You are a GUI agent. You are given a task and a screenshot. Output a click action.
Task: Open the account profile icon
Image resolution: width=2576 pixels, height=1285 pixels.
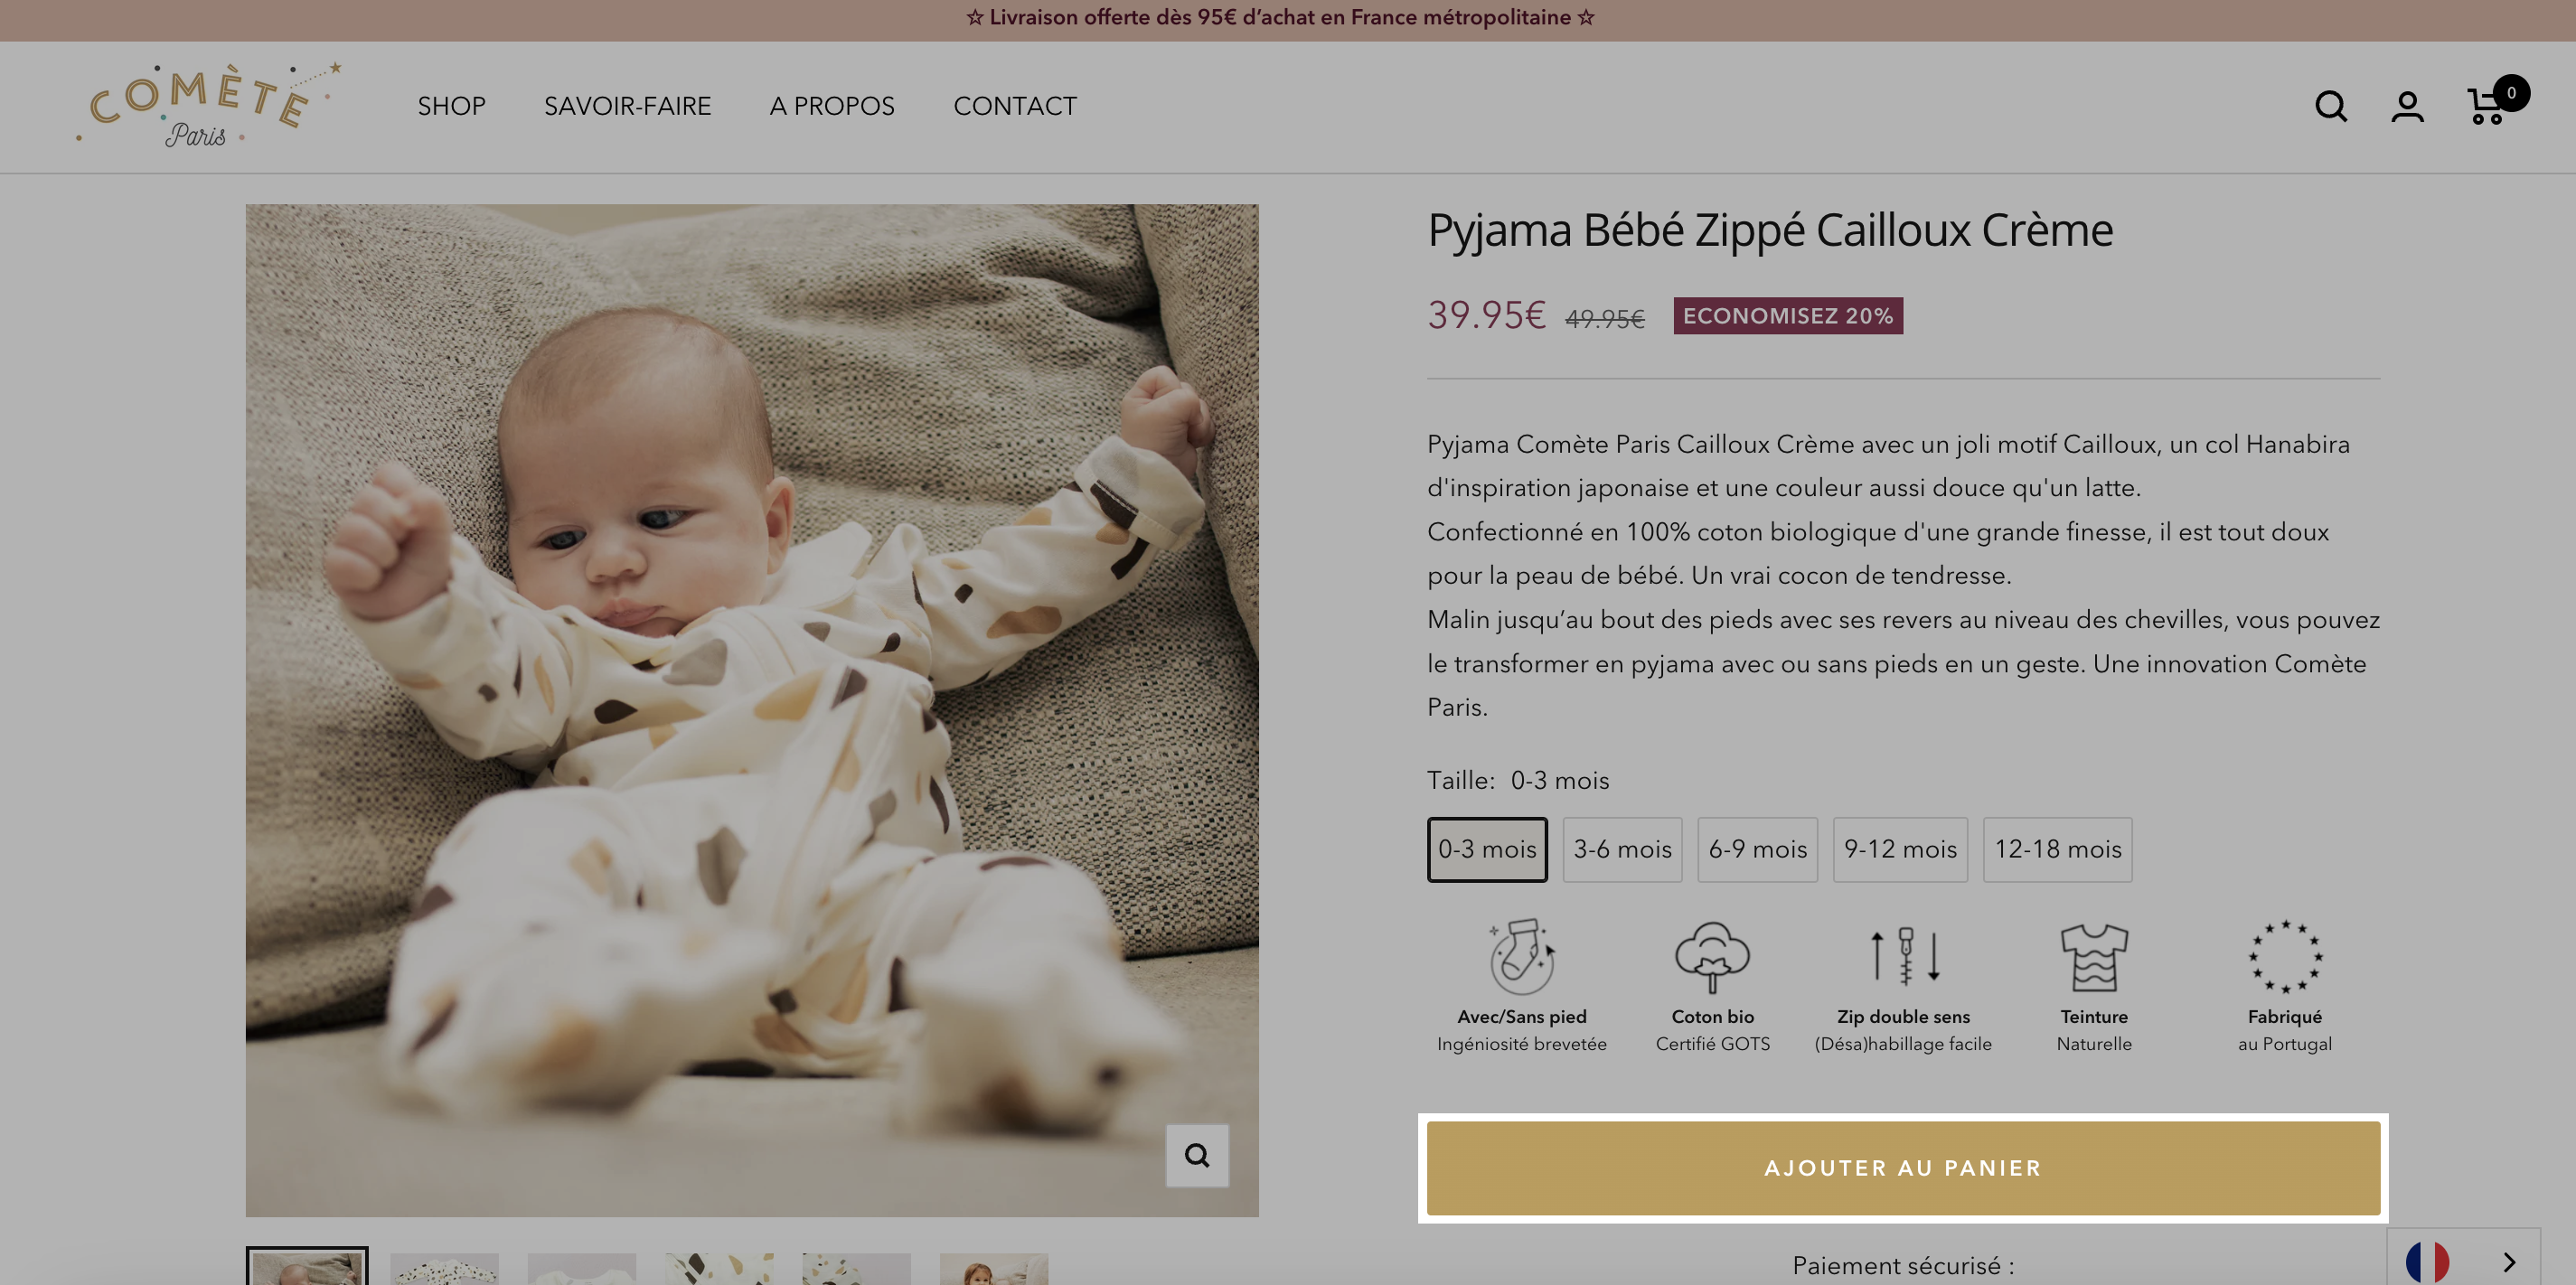coord(2407,106)
